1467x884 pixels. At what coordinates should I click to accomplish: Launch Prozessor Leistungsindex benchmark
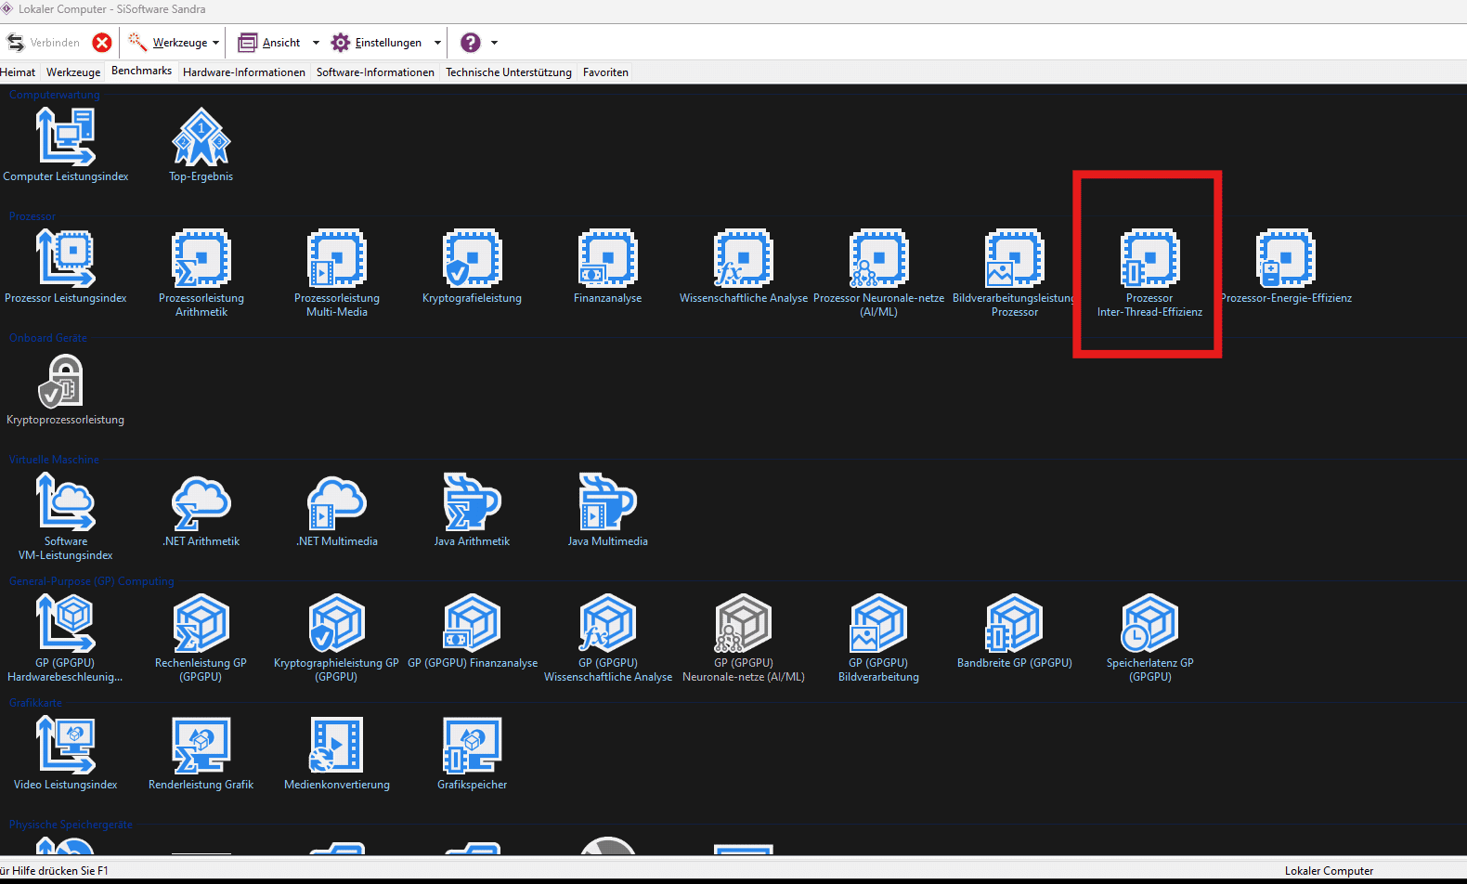[66, 266]
